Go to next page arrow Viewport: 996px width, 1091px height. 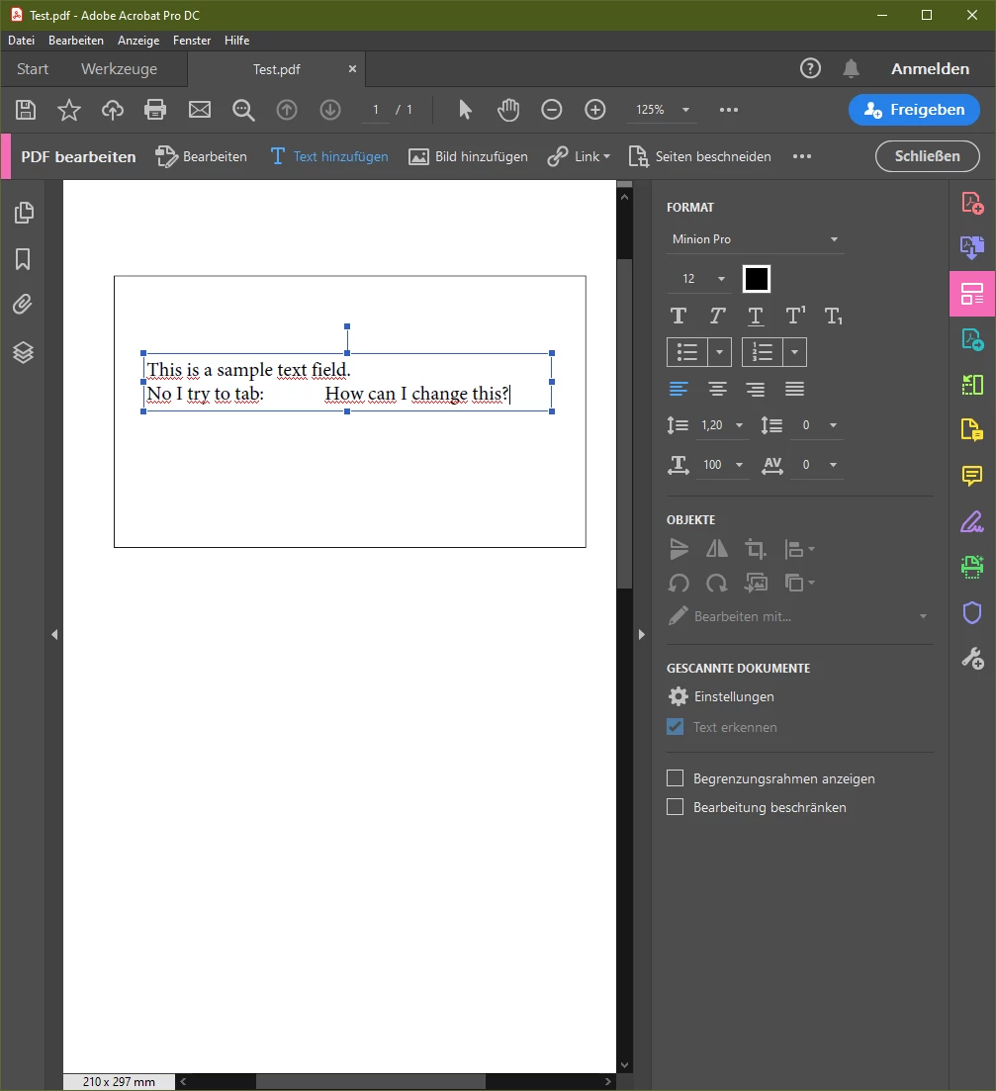[x=330, y=110]
